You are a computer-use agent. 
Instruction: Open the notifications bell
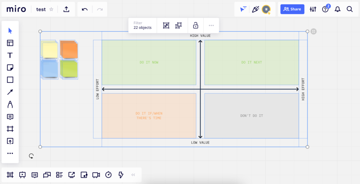pos(337,9)
